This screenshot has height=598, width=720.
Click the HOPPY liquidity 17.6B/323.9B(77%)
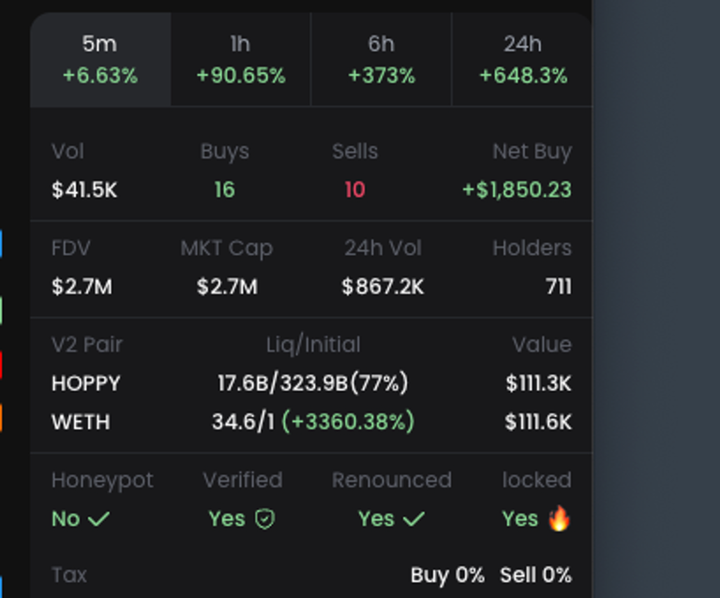[x=312, y=383]
